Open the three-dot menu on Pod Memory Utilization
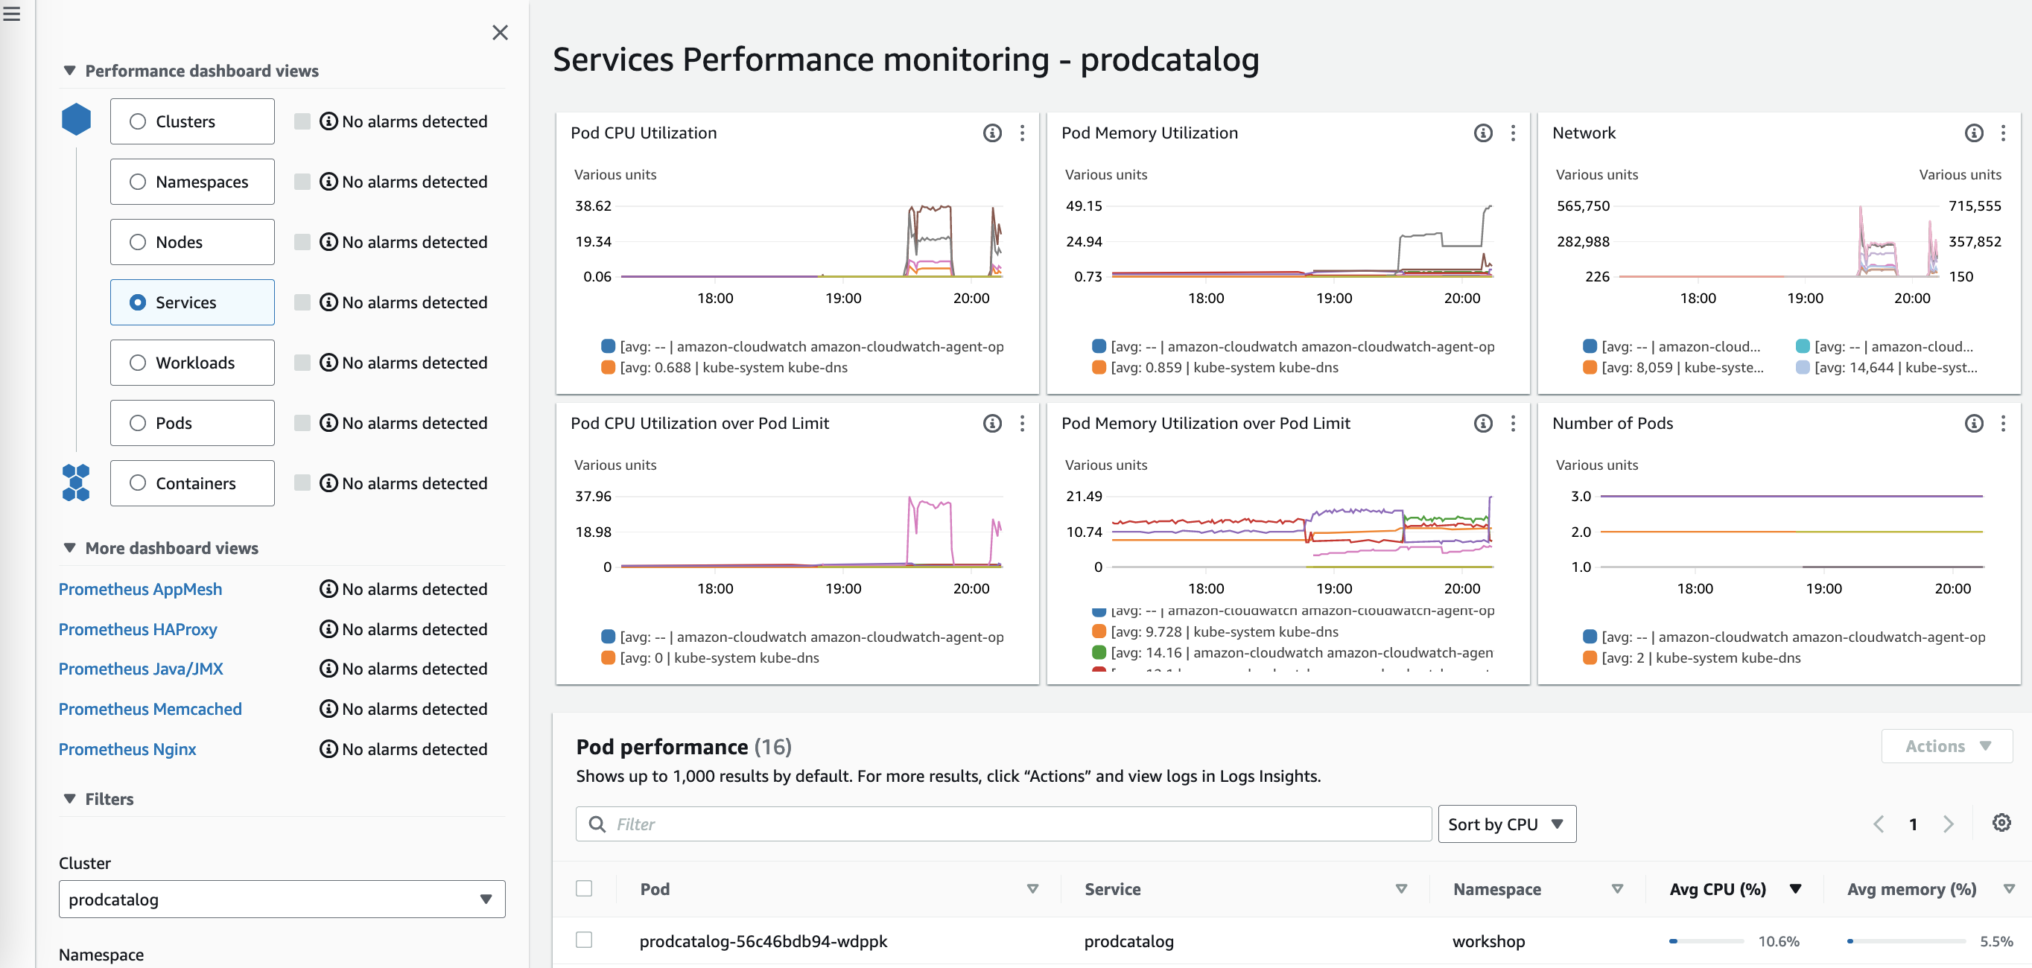The height and width of the screenshot is (968, 2032). coord(1513,133)
